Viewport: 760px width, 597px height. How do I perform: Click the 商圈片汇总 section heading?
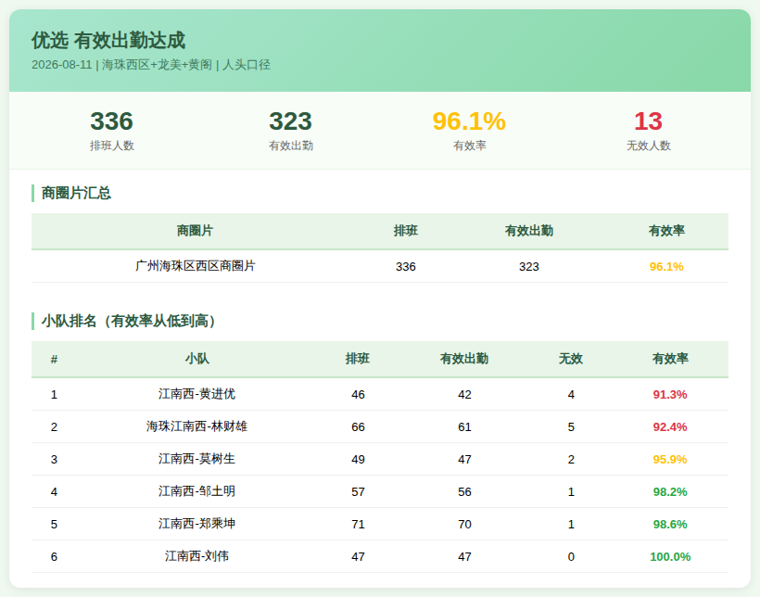(76, 193)
